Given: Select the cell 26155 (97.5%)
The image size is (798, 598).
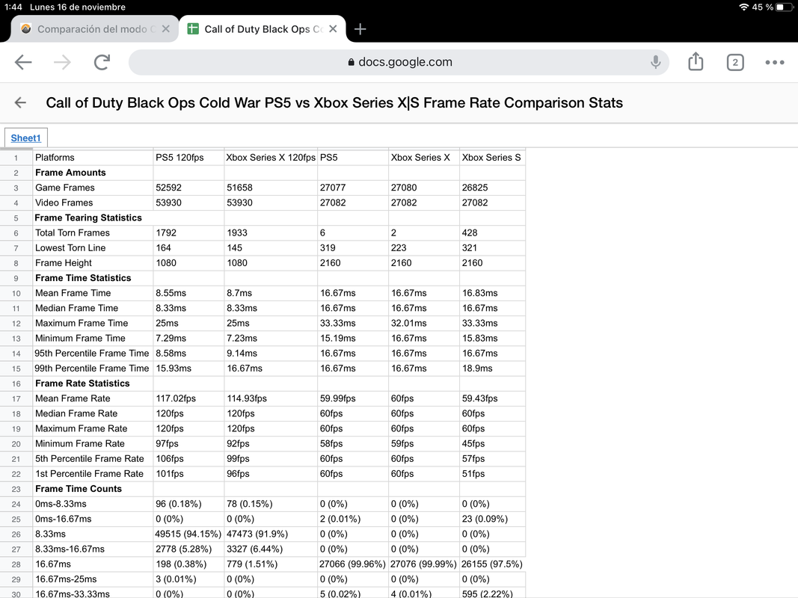Looking at the screenshot, I should 492,564.
